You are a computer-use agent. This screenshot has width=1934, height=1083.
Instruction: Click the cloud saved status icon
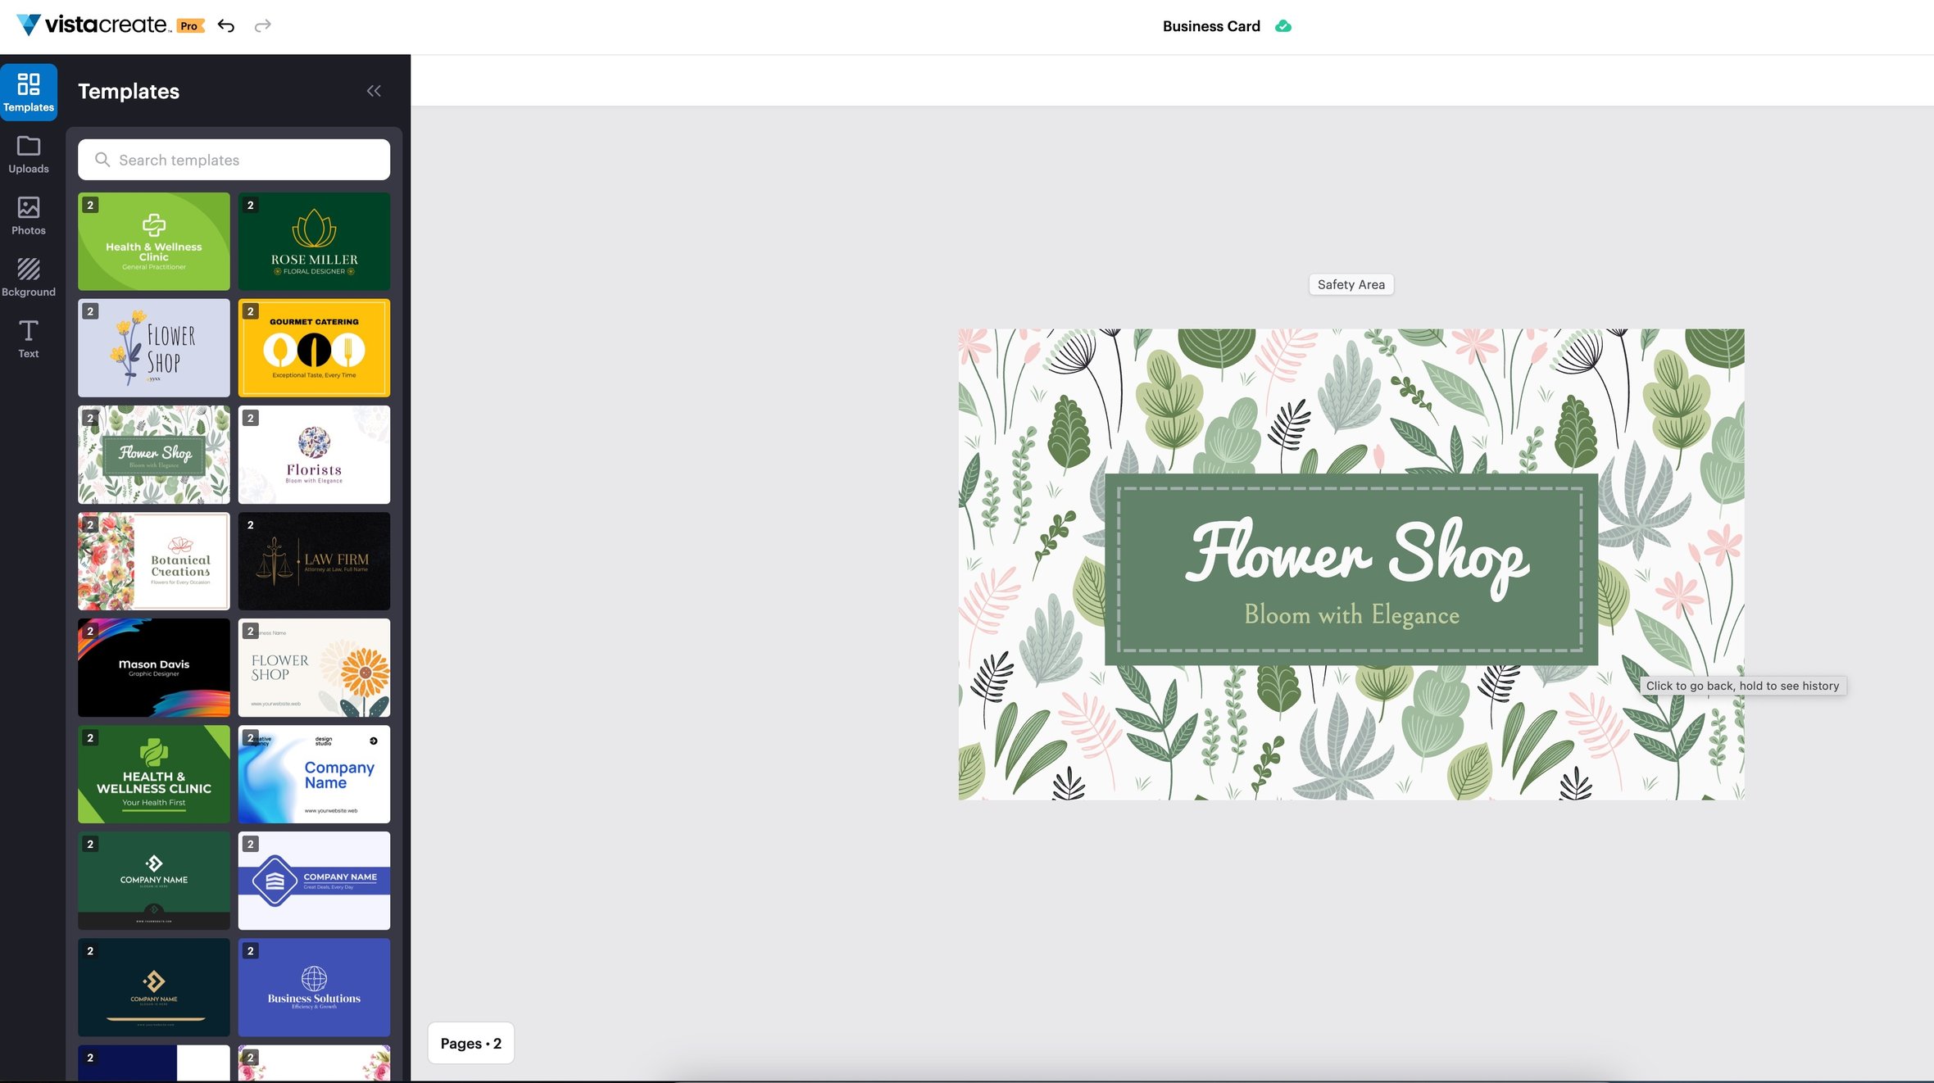[1283, 26]
